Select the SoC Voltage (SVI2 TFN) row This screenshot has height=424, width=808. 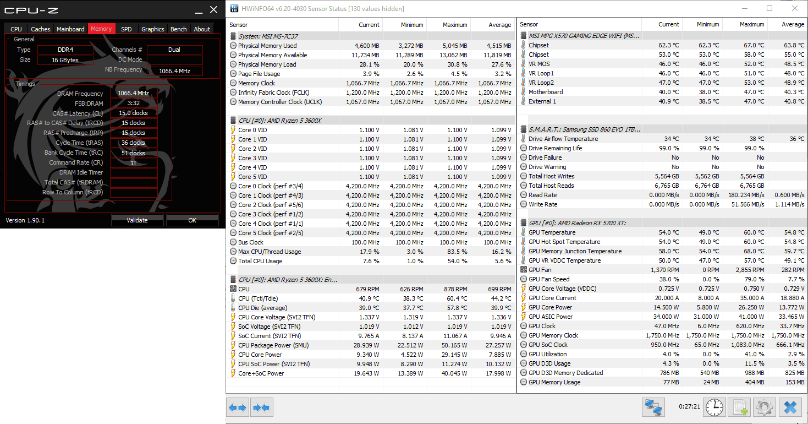pos(371,327)
